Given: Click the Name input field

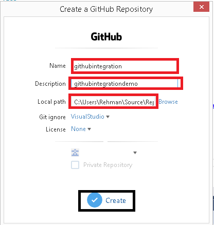Looking at the screenshot, I should click(x=125, y=66).
